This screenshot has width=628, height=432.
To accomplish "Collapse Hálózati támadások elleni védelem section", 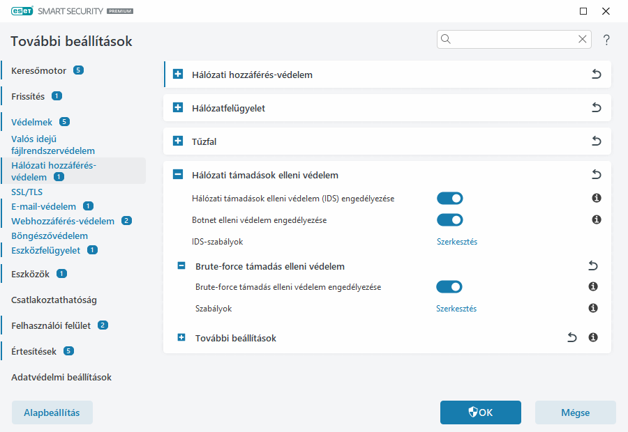I will tap(177, 175).
